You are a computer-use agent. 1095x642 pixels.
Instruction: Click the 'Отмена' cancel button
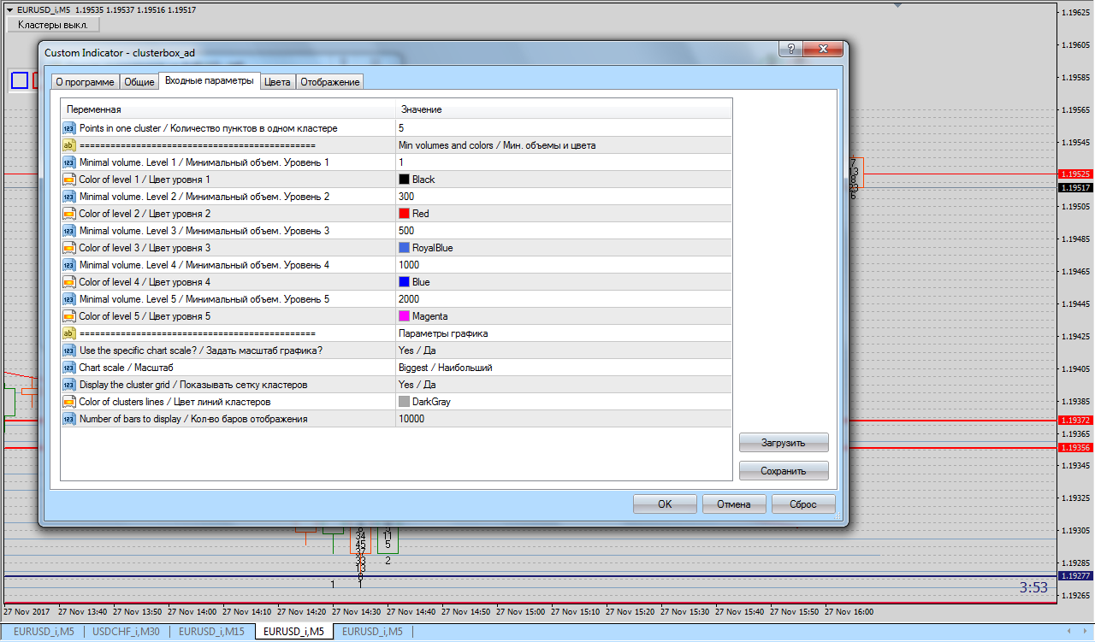pyautogui.click(x=734, y=504)
